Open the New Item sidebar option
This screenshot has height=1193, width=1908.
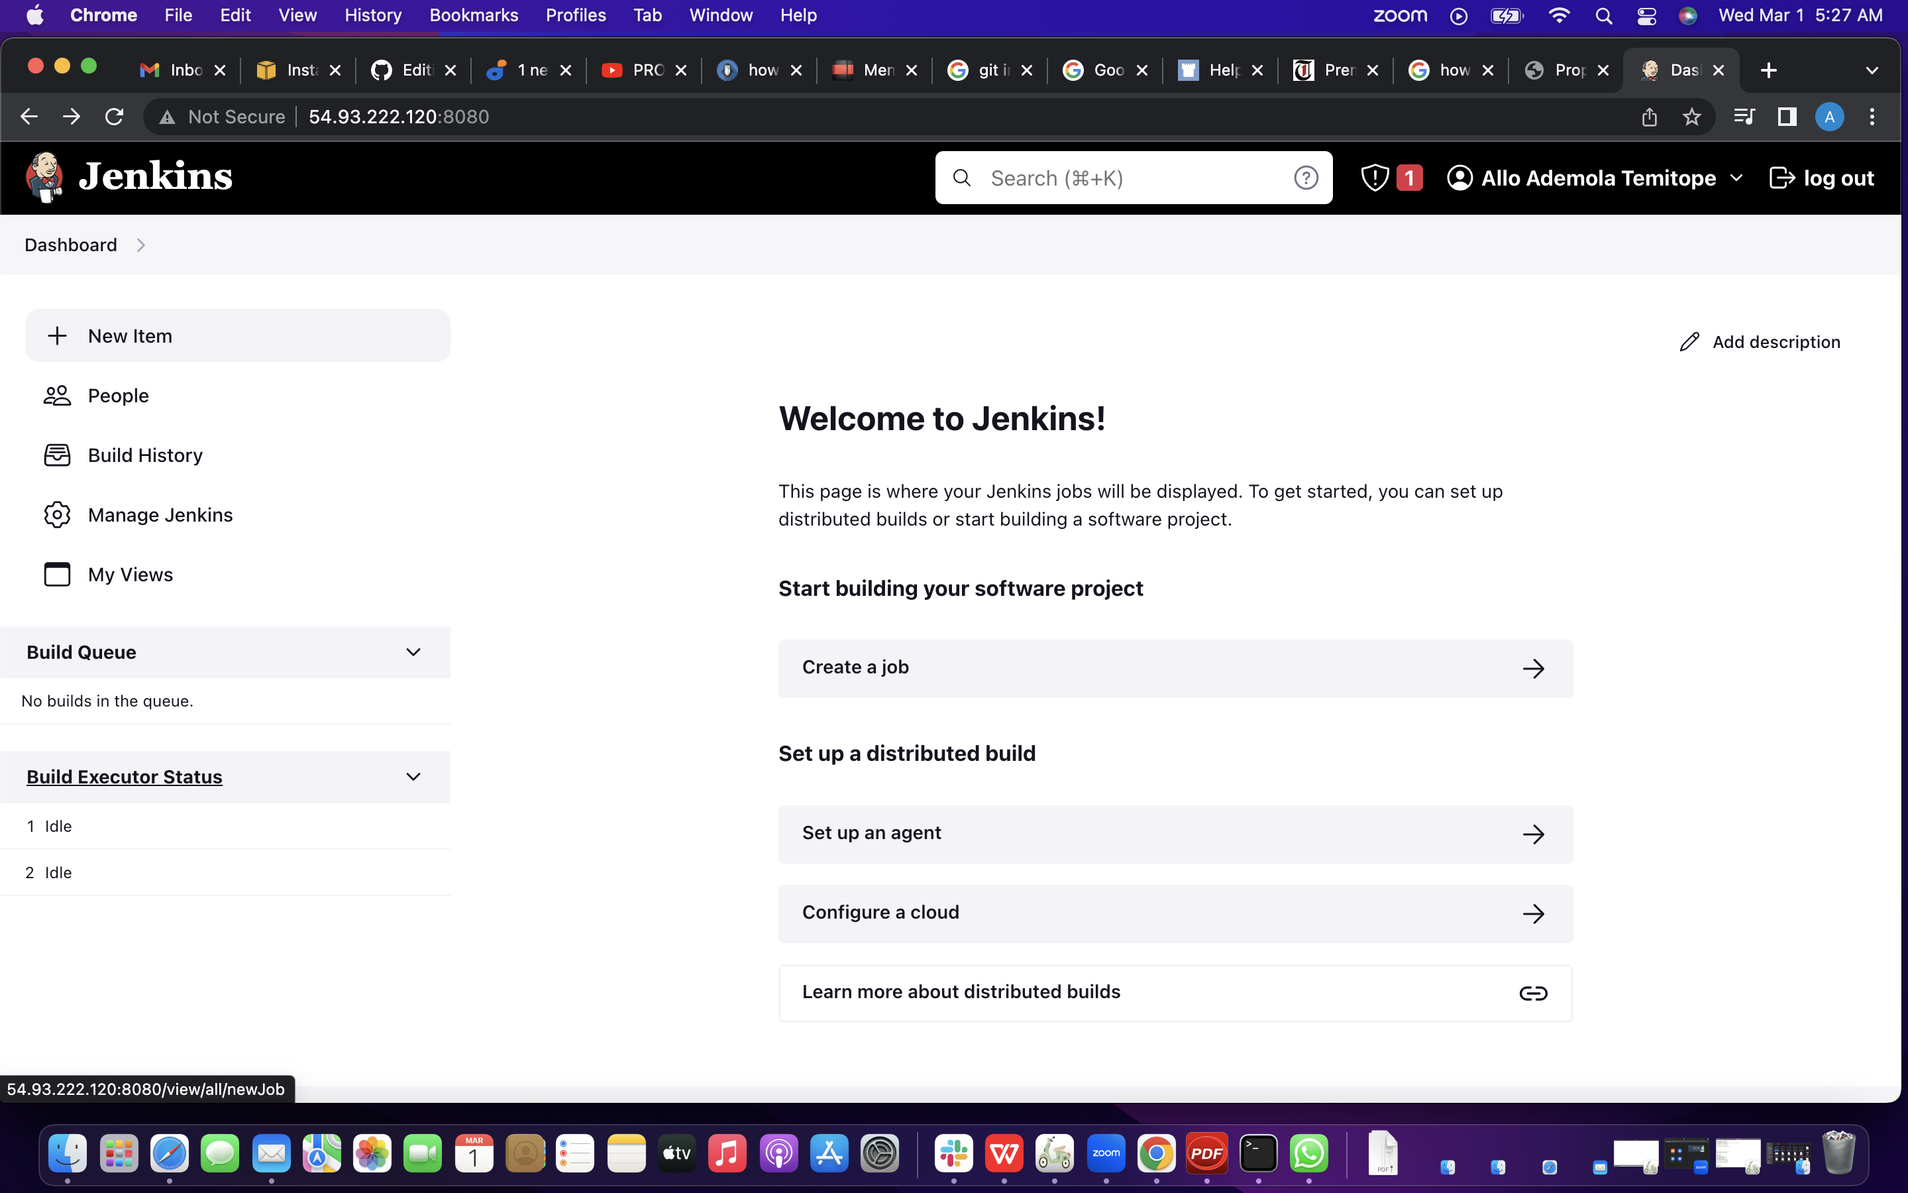[x=130, y=335]
